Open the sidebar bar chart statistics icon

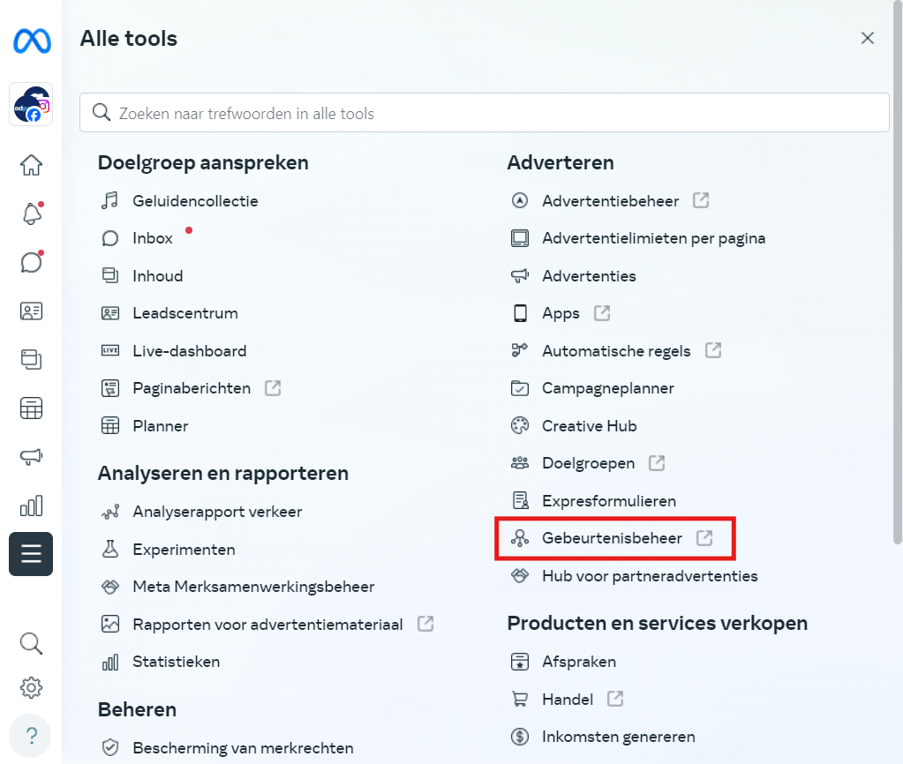click(x=31, y=506)
